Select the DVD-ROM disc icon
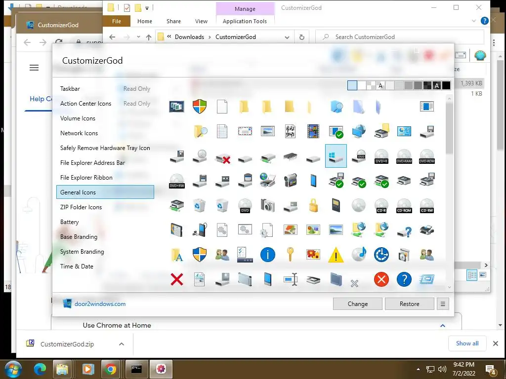 (426, 156)
